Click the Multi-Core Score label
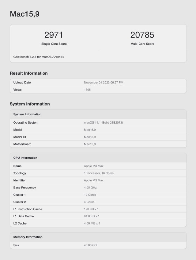The image size is (196, 260). coord(142,44)
